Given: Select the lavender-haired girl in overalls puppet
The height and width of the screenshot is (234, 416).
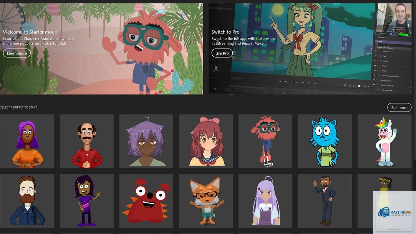Looking at the screenshot, I should point(266,201).
